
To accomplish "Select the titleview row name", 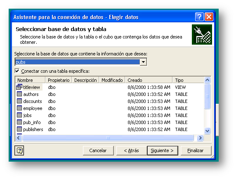I will [31, 87].
